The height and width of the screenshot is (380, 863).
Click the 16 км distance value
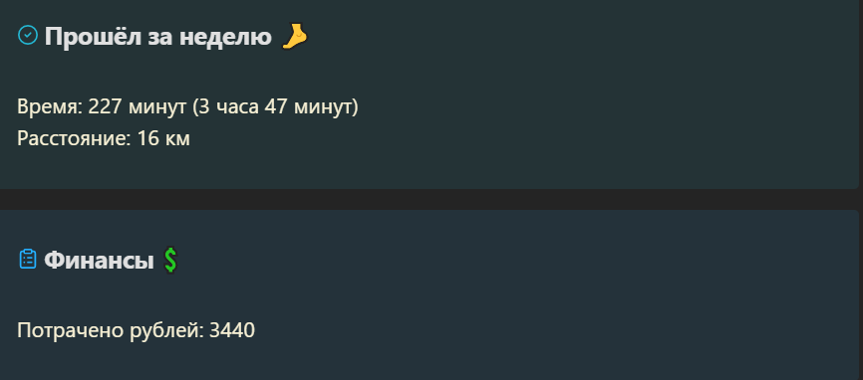point(163,138)
